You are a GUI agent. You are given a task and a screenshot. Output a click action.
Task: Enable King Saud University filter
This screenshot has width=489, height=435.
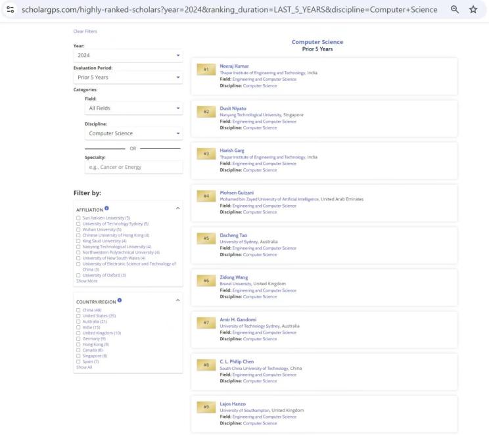pyautogui.click(x=78, y=241)
